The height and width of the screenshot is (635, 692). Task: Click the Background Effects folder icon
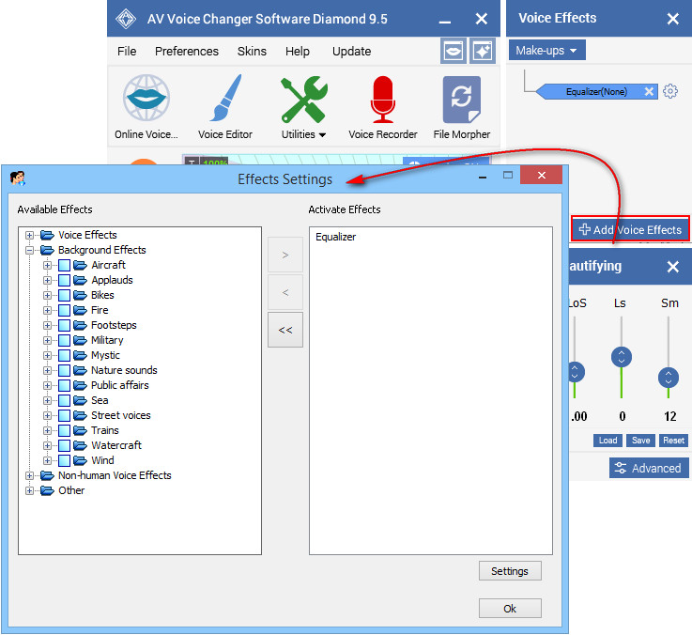pyautogui.click(x=47, y=250)
